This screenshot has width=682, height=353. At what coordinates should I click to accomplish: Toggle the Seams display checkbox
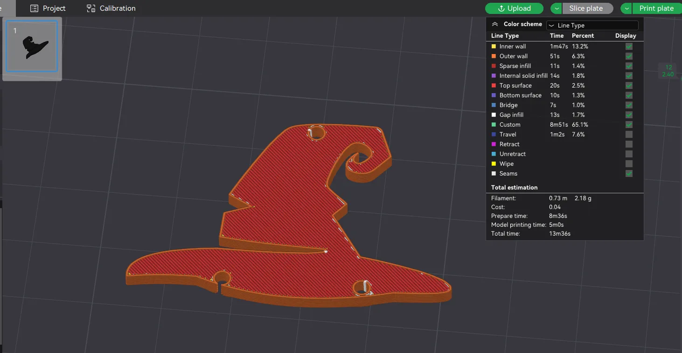[629, 174]
